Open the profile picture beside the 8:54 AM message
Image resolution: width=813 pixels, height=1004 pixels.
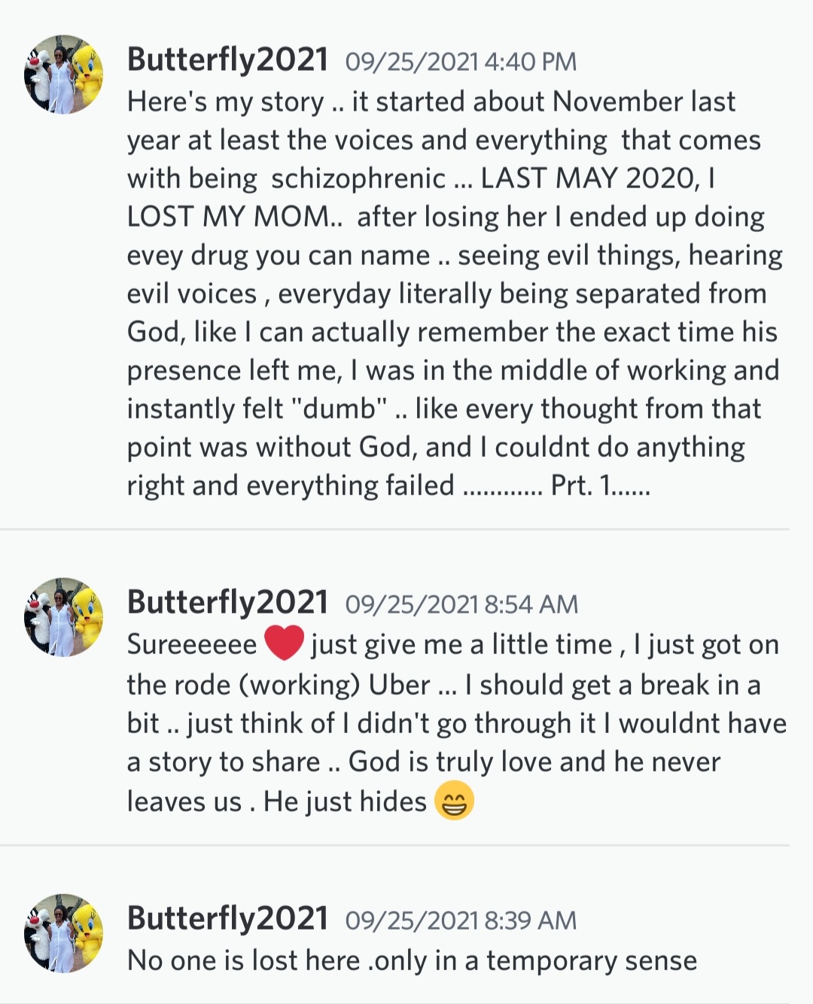[64, 617]
